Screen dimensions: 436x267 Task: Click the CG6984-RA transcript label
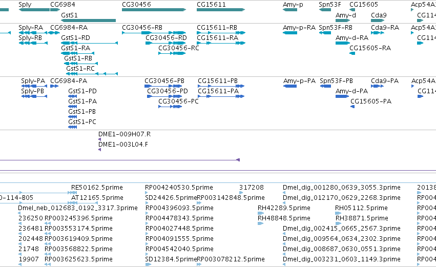[69, 28]
